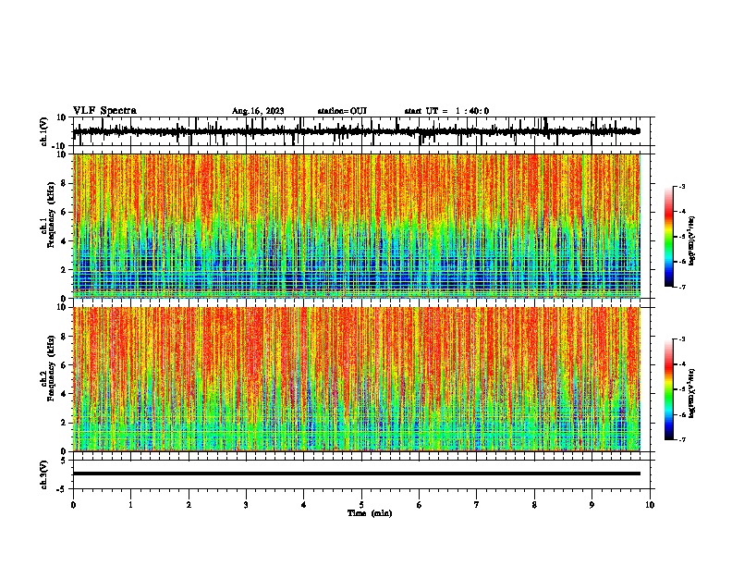This screenshot has width=732, height=566.
Task: Click the "start UT = 1 : 40: 0" label
Action: tap(446, 111)
